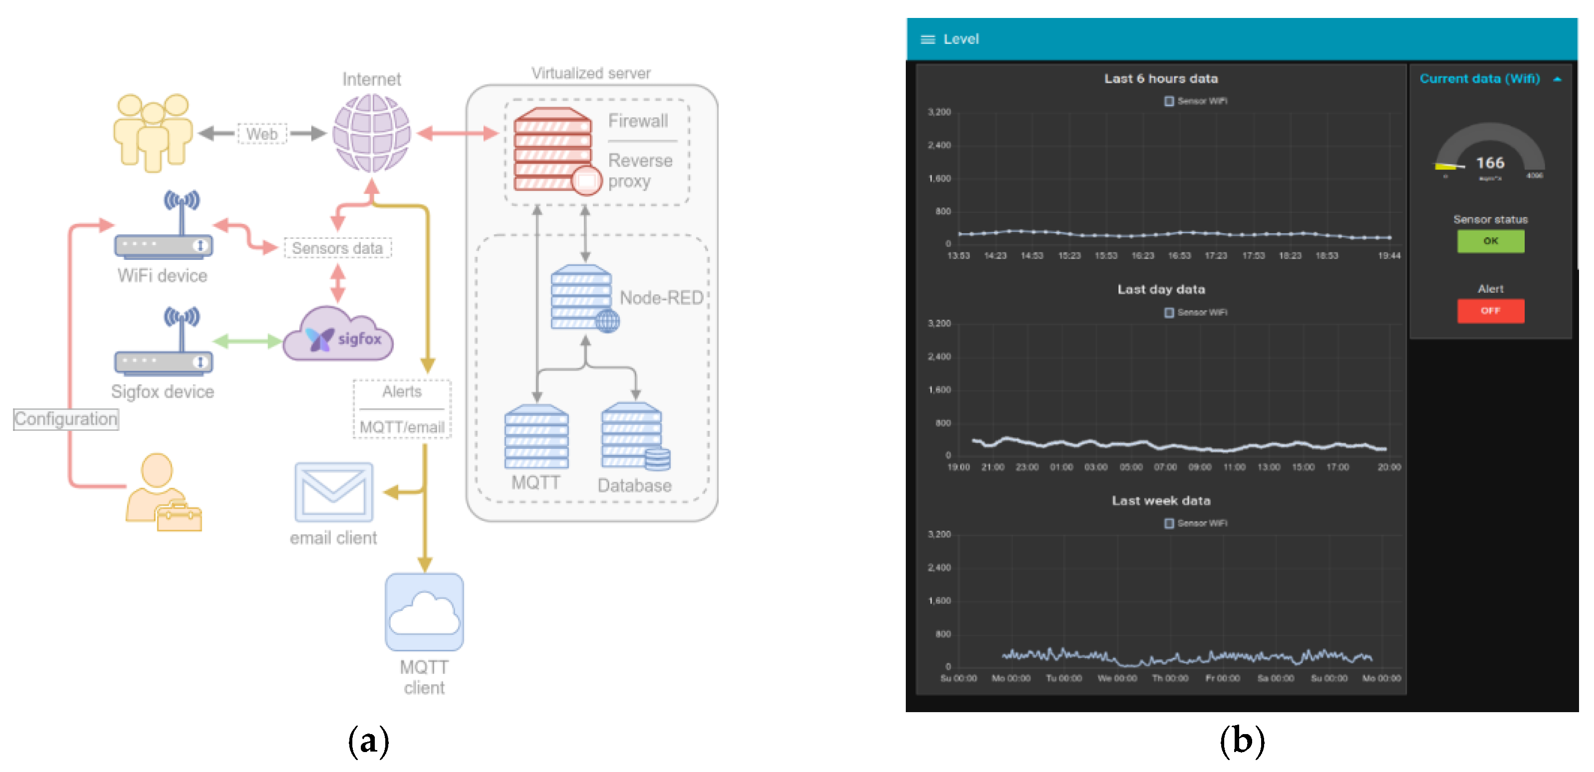Select the Node-RED server icon
This screenshot has height=772, width=1594.
pos(583,298)
